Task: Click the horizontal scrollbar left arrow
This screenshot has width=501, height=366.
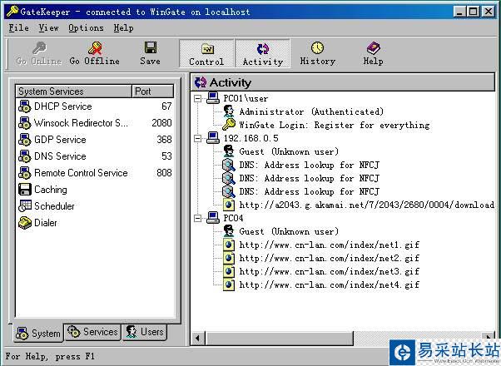Action: (197, 339)
